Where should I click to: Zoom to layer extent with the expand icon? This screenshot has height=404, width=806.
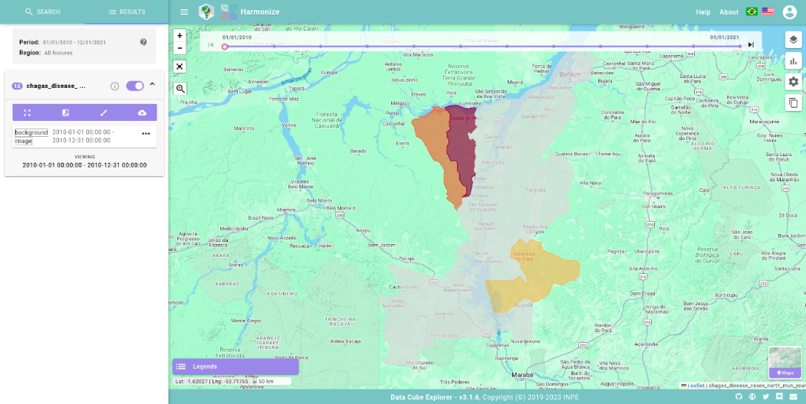(28, 112)
